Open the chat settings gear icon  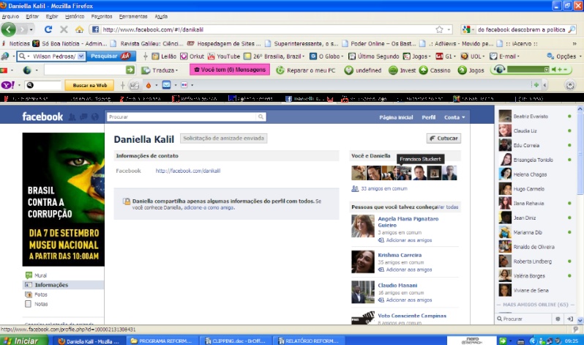point(558,319)
